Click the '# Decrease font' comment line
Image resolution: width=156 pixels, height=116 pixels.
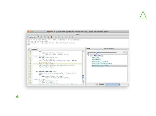pyautogui.click(x=45, y=62)
